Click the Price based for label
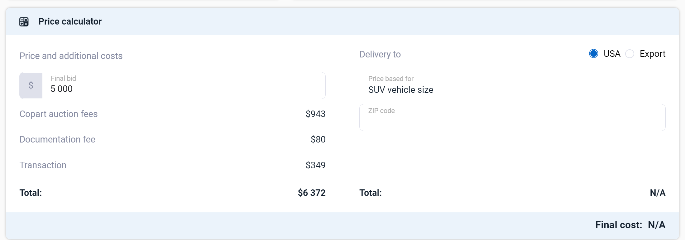The image size is (685, 240). pos(391,79)
